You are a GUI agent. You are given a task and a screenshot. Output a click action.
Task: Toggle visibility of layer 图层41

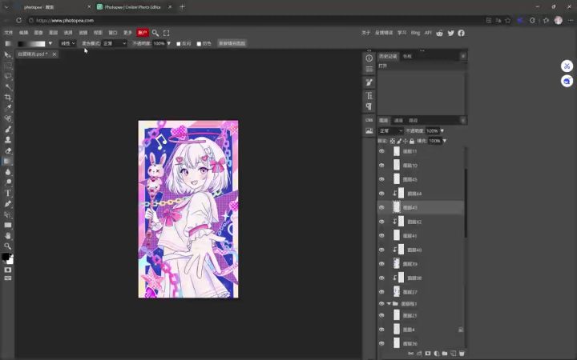381,236
